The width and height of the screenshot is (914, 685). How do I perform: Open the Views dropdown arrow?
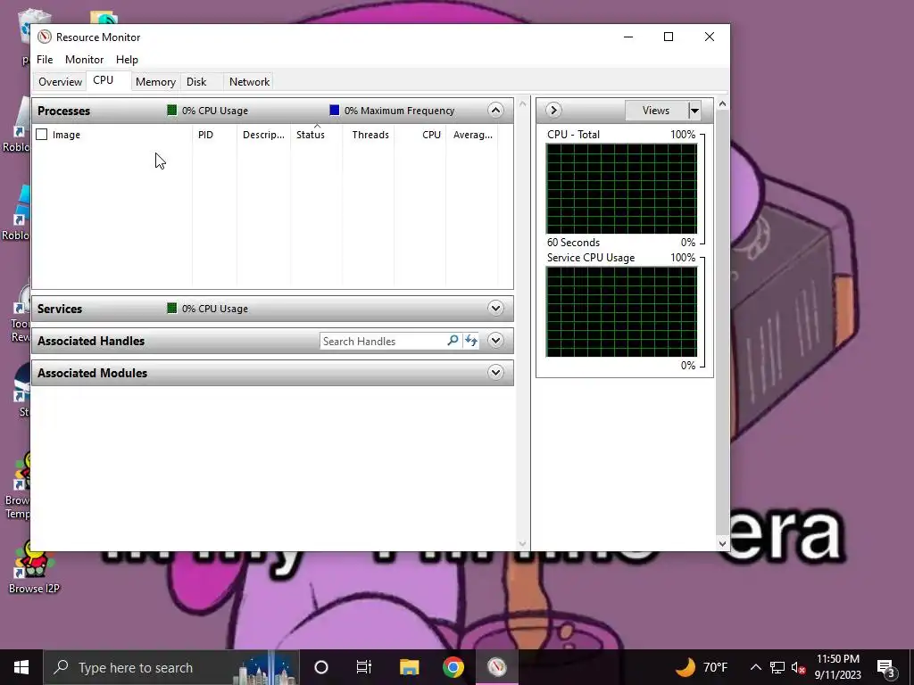pyautogui.click(x=694, y=110)
